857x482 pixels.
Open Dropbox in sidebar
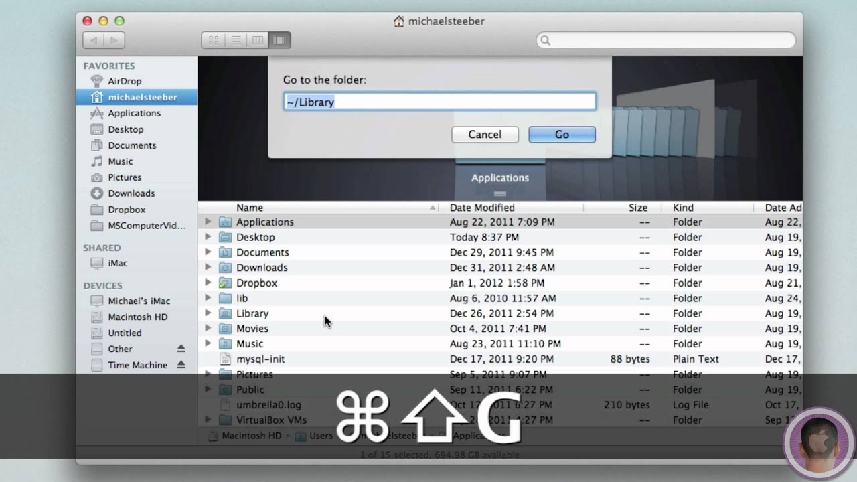tap(127, 210)
